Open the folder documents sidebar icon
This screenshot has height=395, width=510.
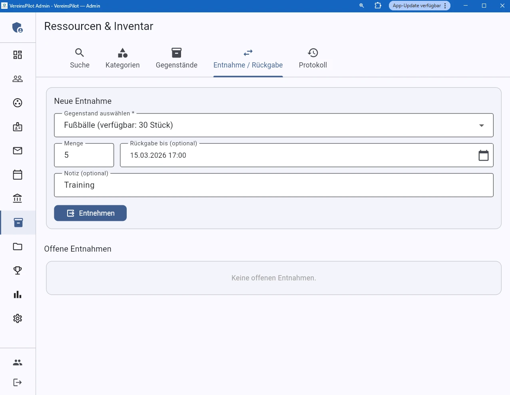pyautogui.click(x=18, y=246)
